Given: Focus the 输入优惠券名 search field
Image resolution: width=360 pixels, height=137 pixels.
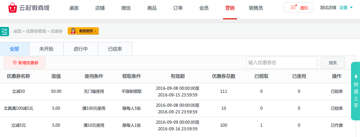Looking at the screenshot, I should [281, 63].
